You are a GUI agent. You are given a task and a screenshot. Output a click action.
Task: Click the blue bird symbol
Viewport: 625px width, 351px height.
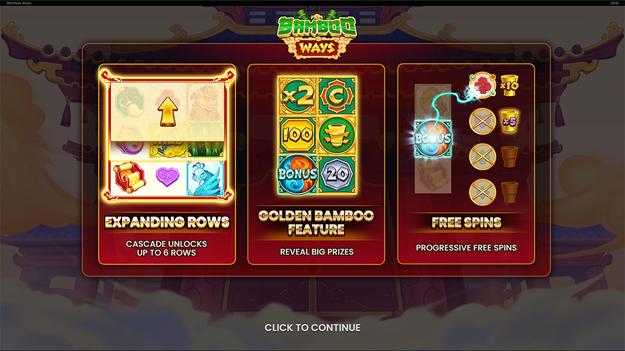click(x=206, y=178)
